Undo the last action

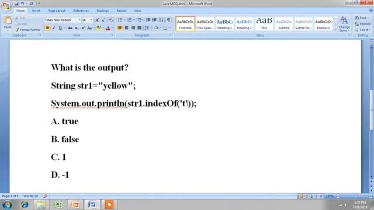pos(22,3)
